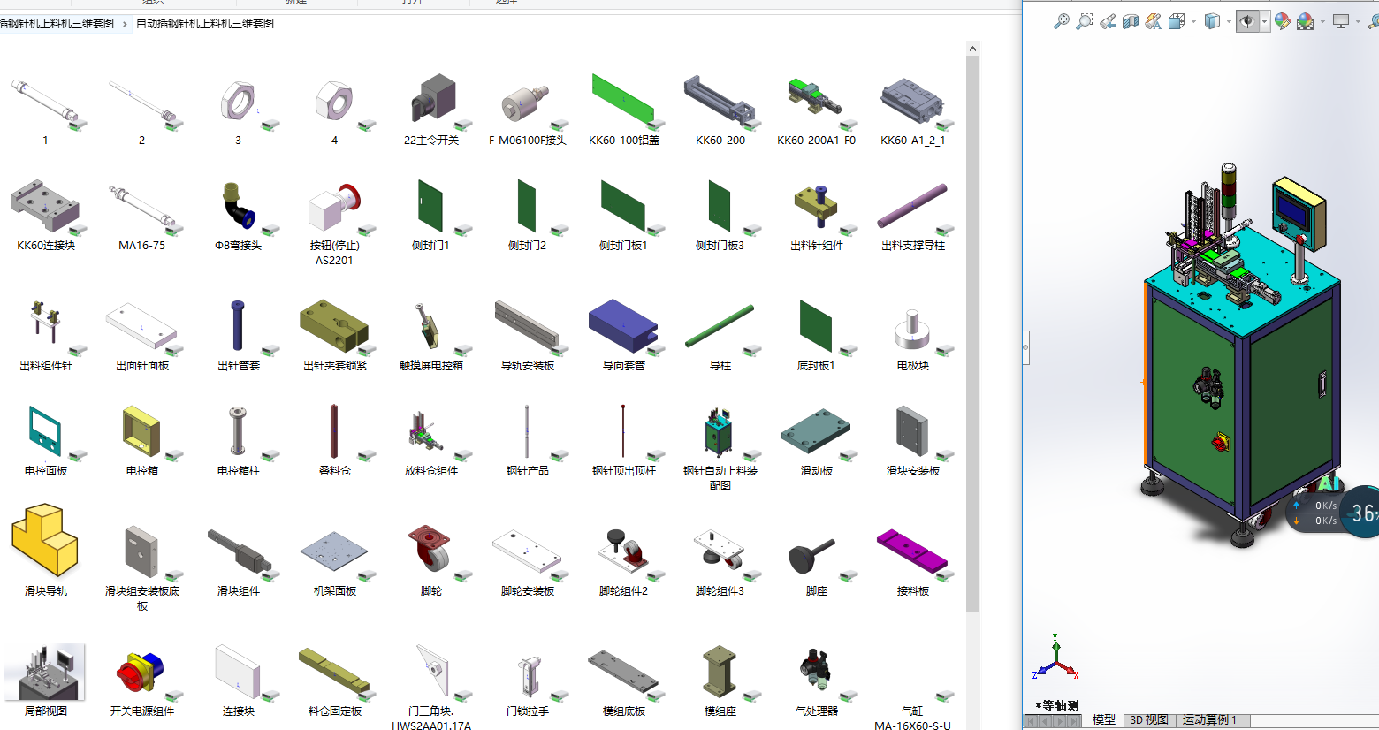
Task: Click the 3D machine model in the viewport
Action: 1242,354
